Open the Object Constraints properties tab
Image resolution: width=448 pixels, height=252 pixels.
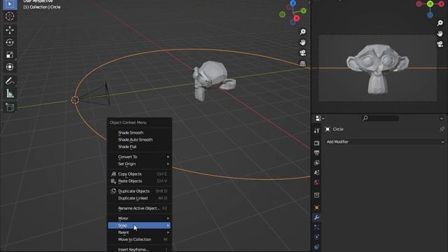click(316, 246)
